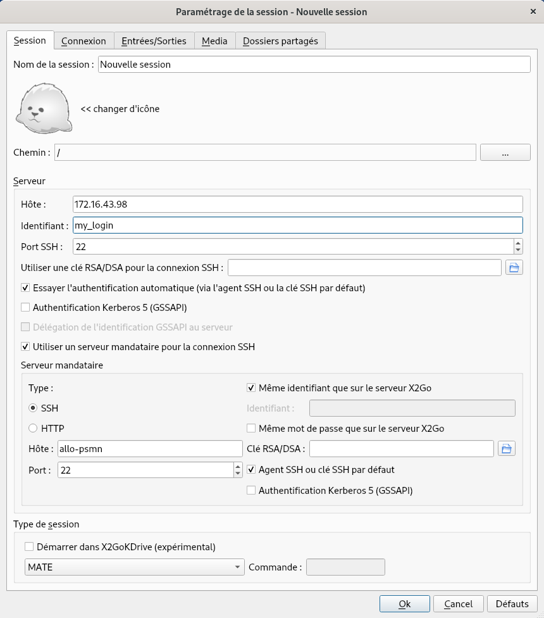Open the Dossiers partagés tab
The width and height of the screenshot is (544, 618).
click(280, 41)
